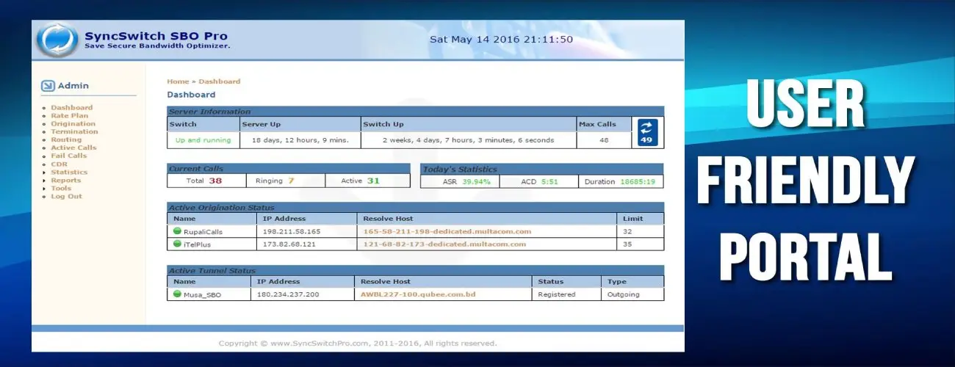Click the 'Resolve Host' column header in Origination table
Image resolution: width=955 pixels, height=367 pixels.
click(388, 219)
